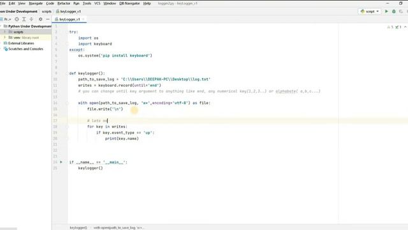Click the file.write('\n') line

[x=105, y=109]
